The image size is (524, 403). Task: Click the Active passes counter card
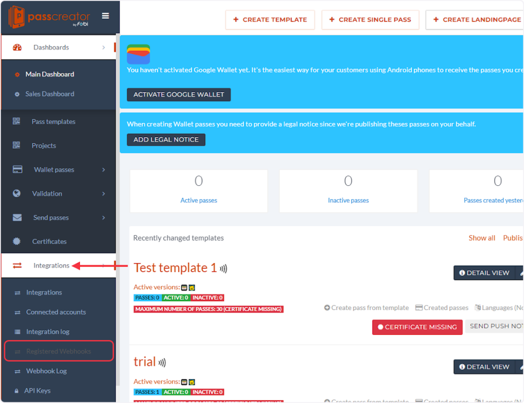[199, 190]
